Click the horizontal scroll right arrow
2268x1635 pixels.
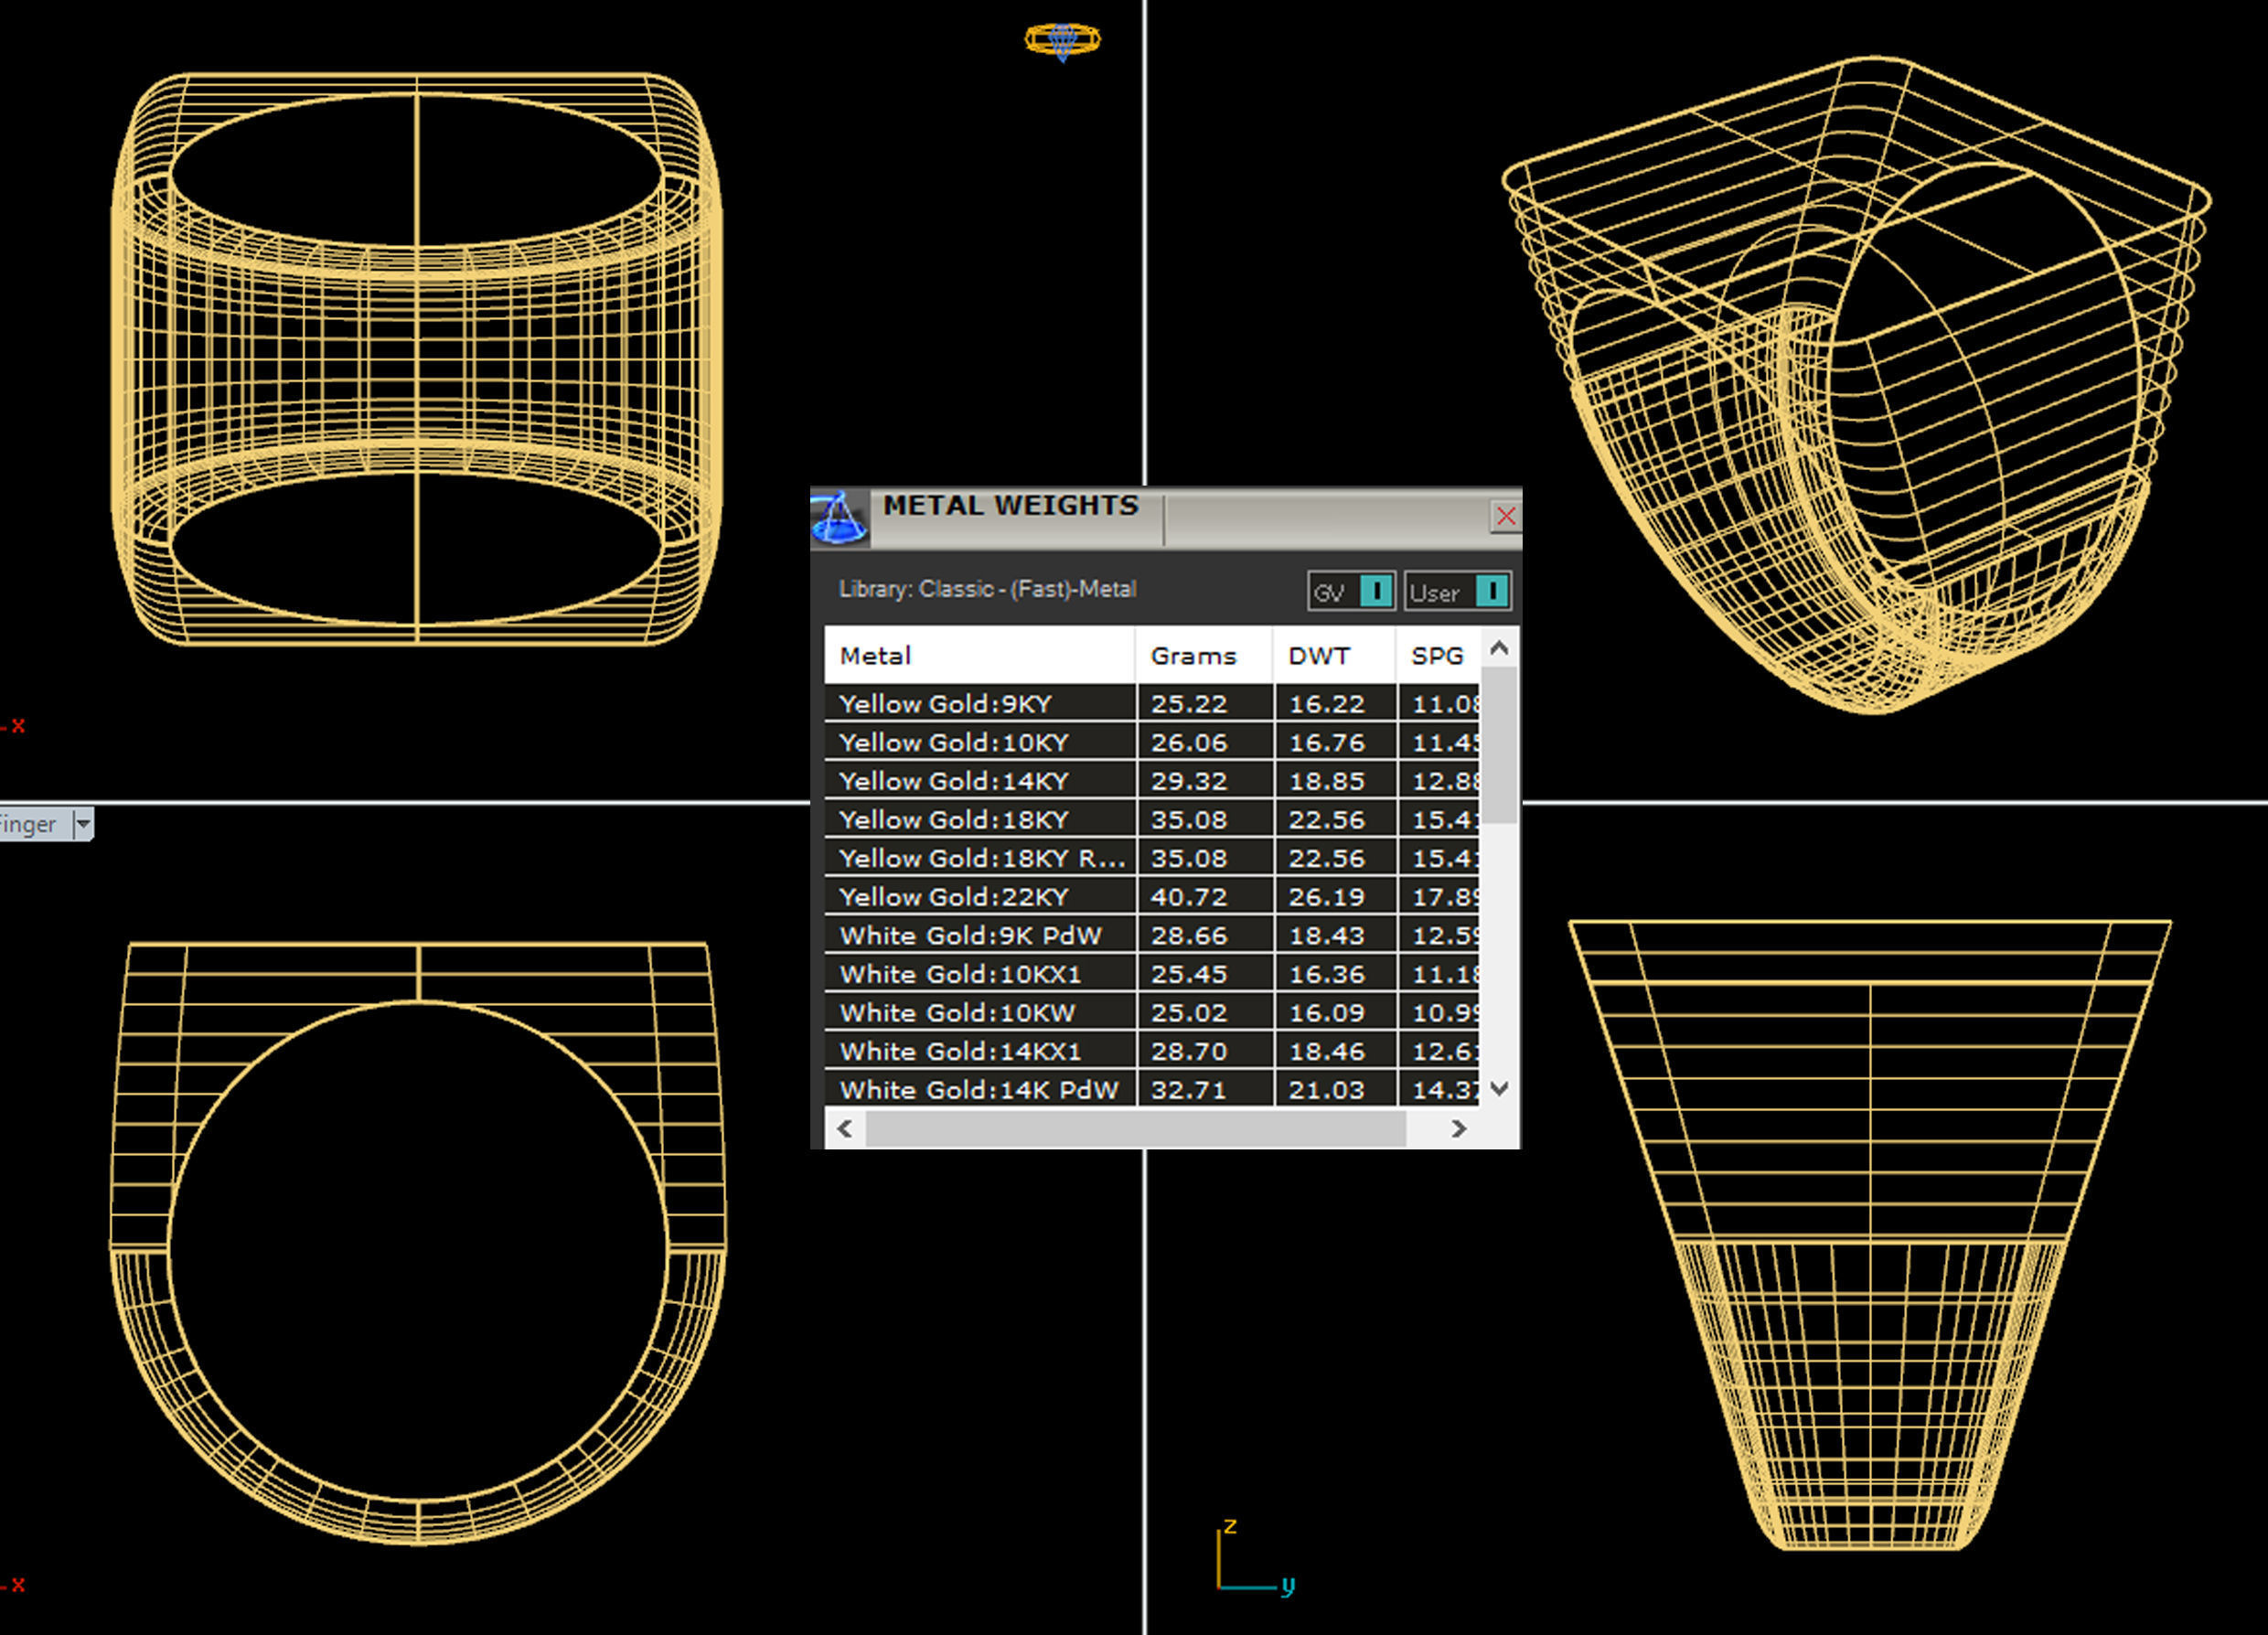click(1458, 1128)
